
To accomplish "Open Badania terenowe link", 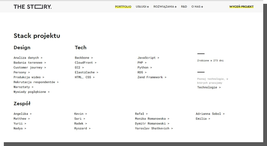I will pyautogui.click(x=30, y=63).
